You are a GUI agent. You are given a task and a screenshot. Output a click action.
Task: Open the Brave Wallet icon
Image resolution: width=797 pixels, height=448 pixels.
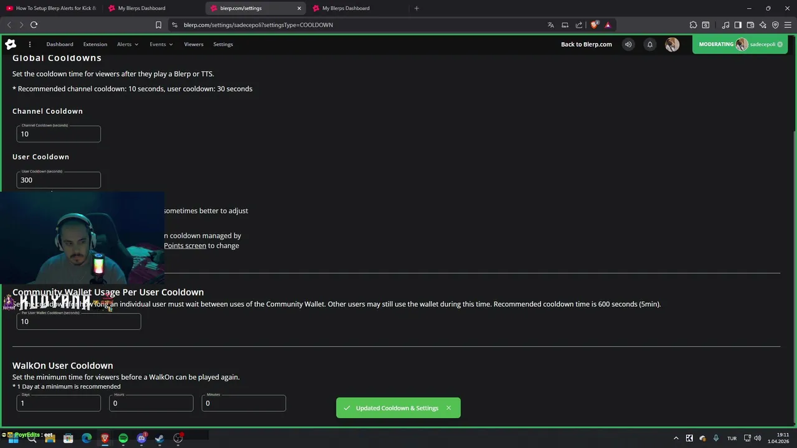(750, 25)
